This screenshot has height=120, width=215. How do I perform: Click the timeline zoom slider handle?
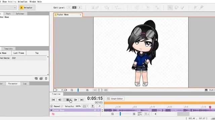pos(120,114)
